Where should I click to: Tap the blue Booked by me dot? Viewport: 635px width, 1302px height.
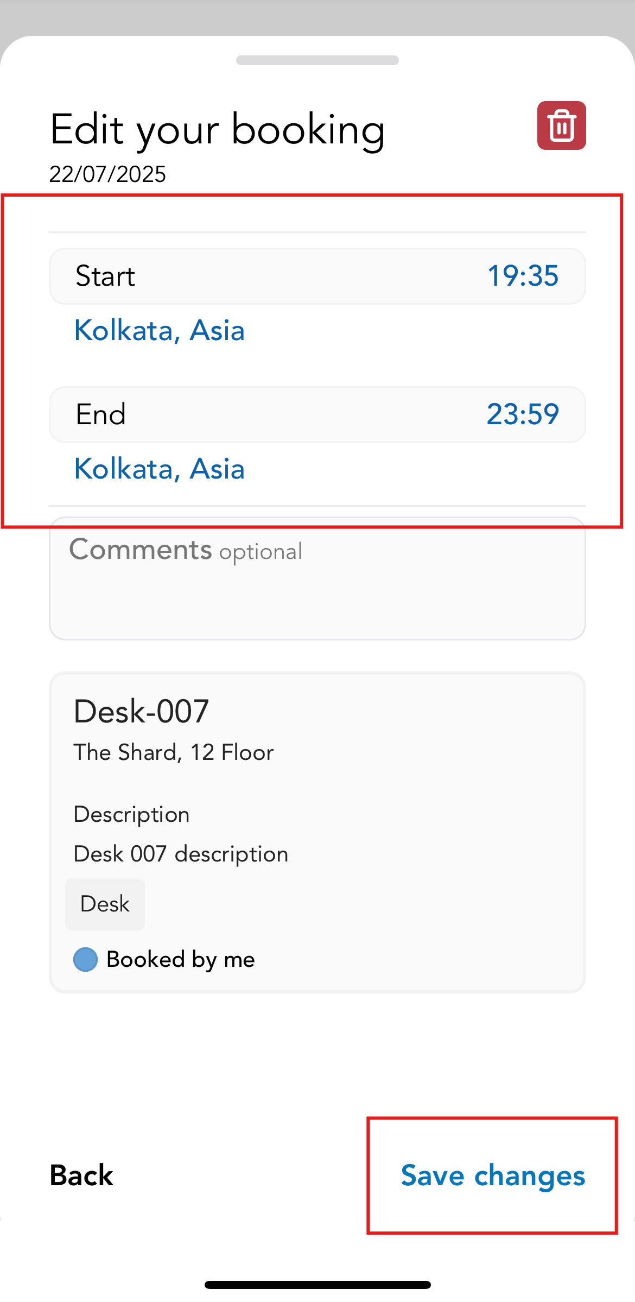click(x=85, y=959)
